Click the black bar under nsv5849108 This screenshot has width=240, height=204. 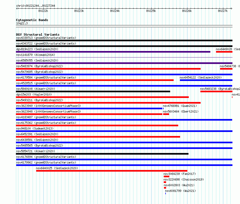pos(93,91)
